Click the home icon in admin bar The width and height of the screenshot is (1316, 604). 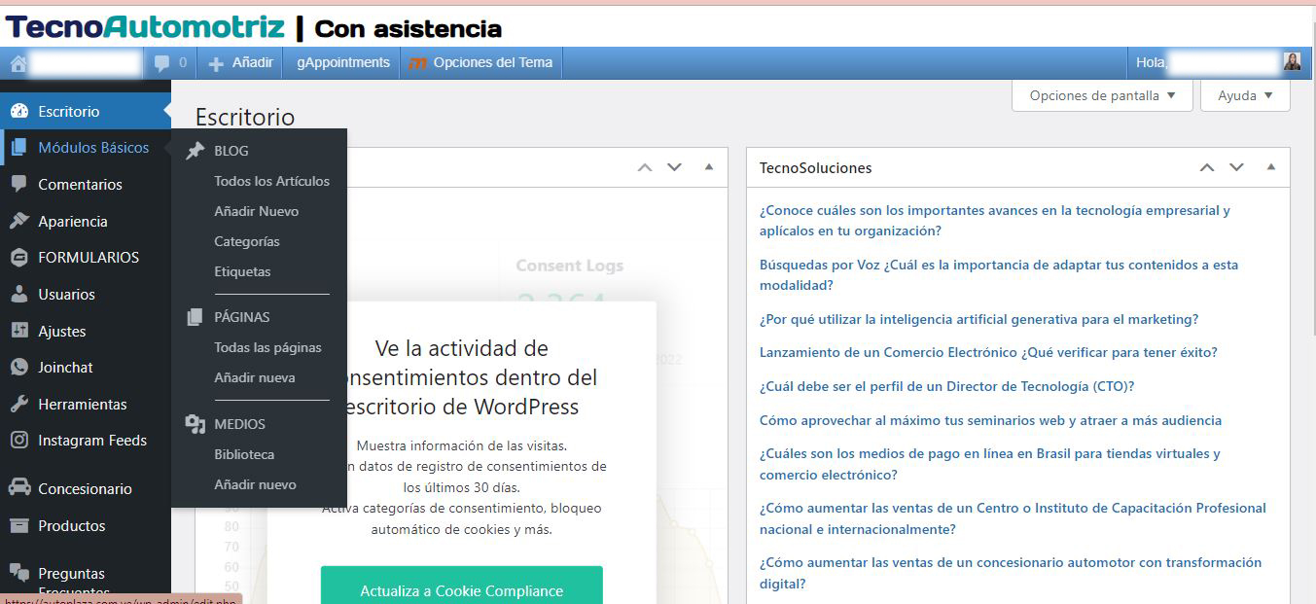[18, 63]
